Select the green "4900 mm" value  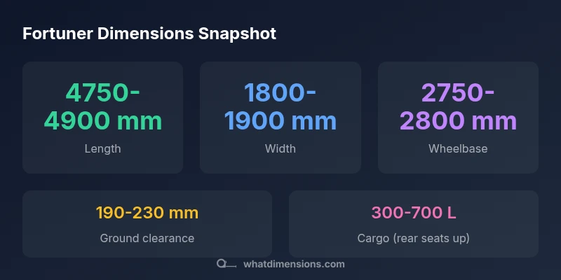coord(103,120)
